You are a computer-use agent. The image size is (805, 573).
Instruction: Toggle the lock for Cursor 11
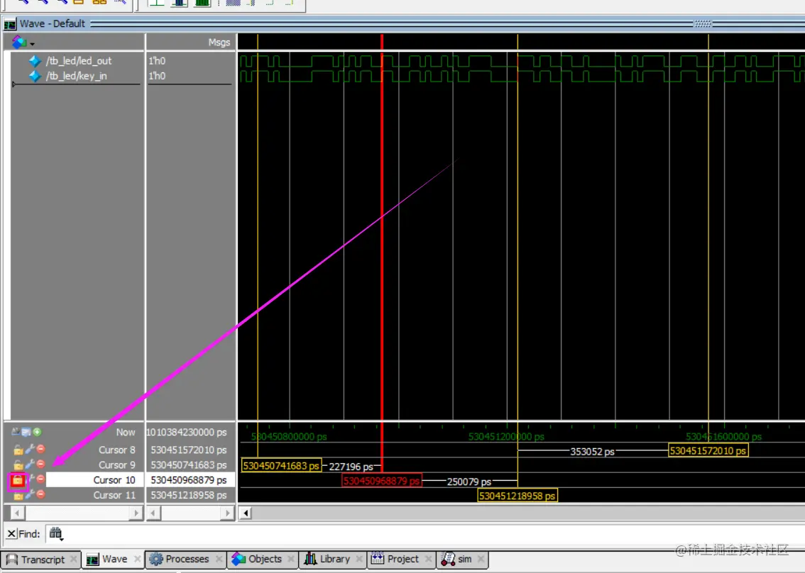18,496
